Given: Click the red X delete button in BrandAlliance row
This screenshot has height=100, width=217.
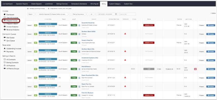Looking at the screenshot, I should pyautogui.click(x=195, y=69).
